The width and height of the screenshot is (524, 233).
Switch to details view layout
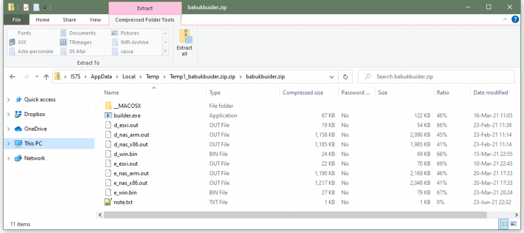[504, 224]
